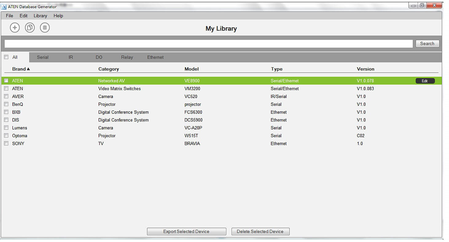Screen dimensions: 449x242
Task: Select the BenQ projector checkbox
Action: coord(6,104)
